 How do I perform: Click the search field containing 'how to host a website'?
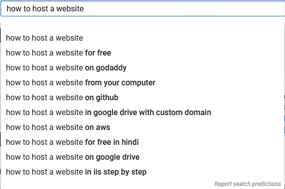click(143, 8)
